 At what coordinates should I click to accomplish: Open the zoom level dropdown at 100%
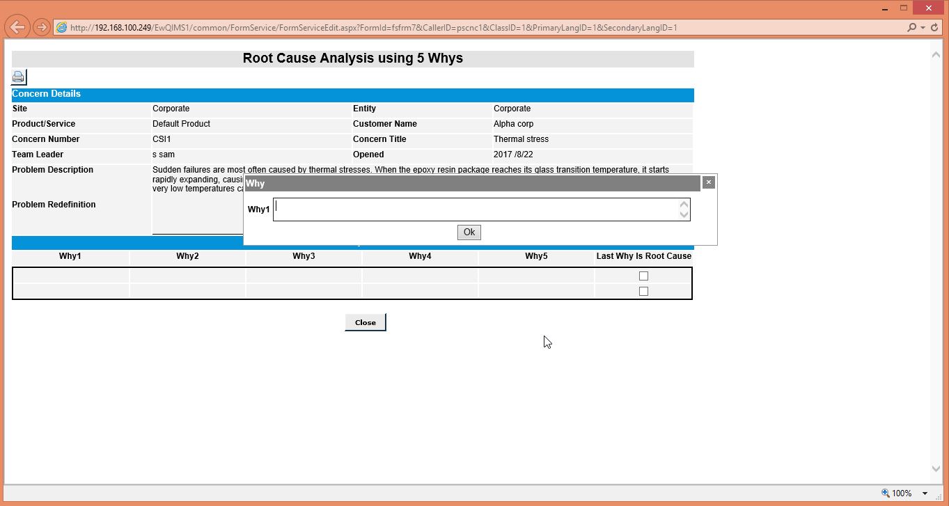tap(925, 493)
